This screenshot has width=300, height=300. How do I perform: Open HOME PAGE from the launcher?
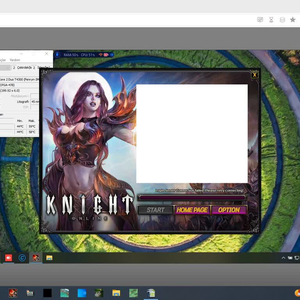(192, 210)
